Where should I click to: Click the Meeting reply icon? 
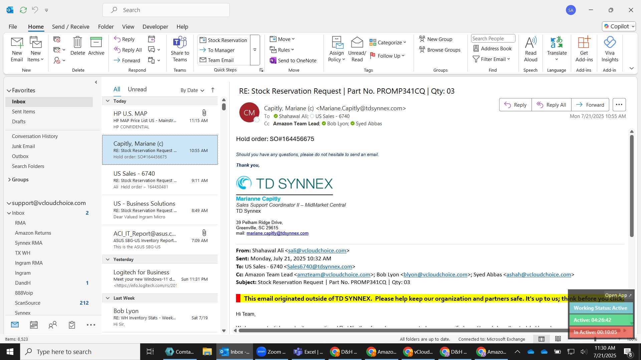(152, 39)
